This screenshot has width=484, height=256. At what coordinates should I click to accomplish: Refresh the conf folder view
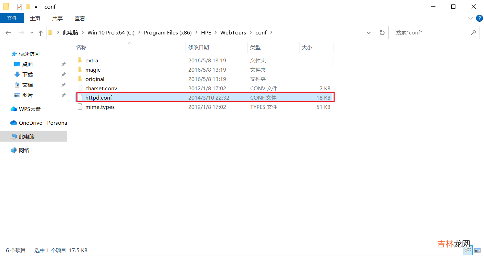pyautogui.click(x=382, y=32)
